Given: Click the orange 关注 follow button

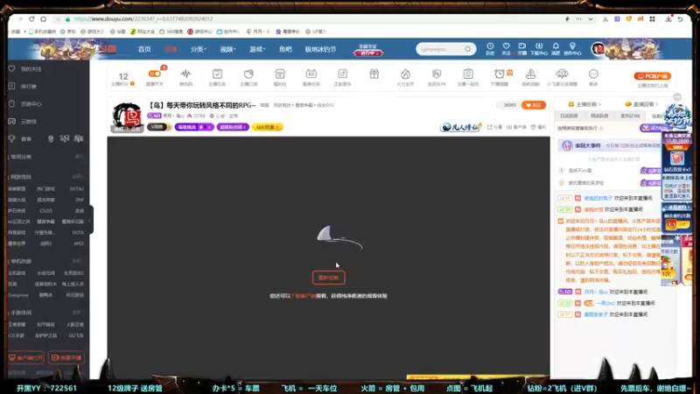Looking at the screenshot, I should pyautogui.click(x=534, y=105).
